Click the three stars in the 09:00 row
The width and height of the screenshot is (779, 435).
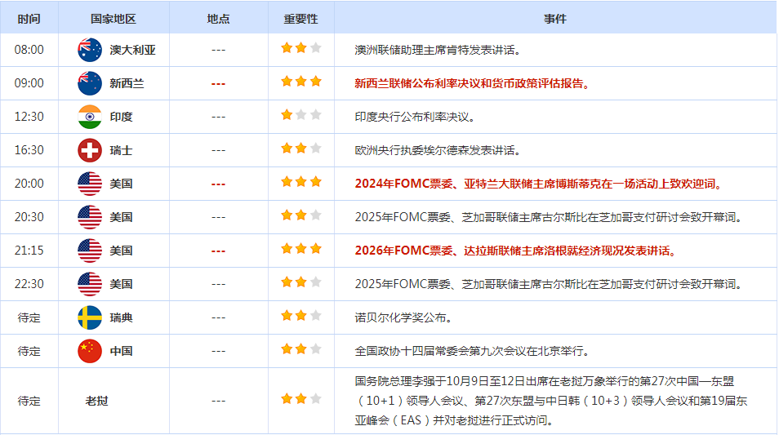click(x=301, y=82)
